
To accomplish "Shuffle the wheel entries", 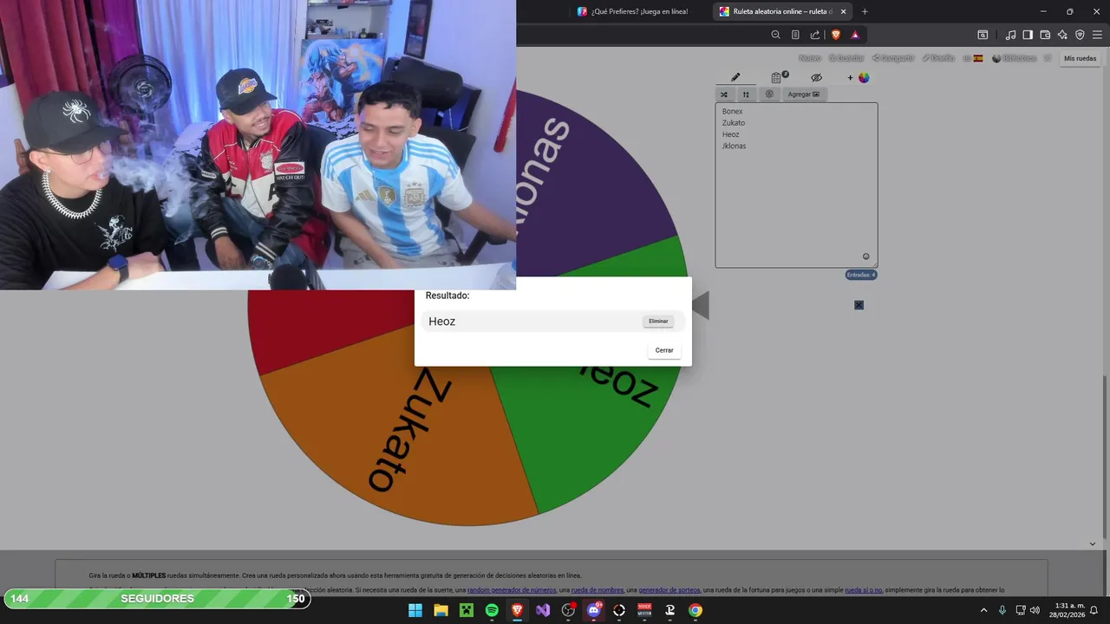I will pos(724,94).
